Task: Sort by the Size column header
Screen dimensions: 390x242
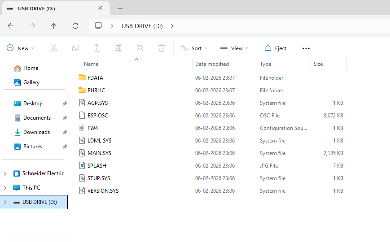Action: click(x=318, y=64)
